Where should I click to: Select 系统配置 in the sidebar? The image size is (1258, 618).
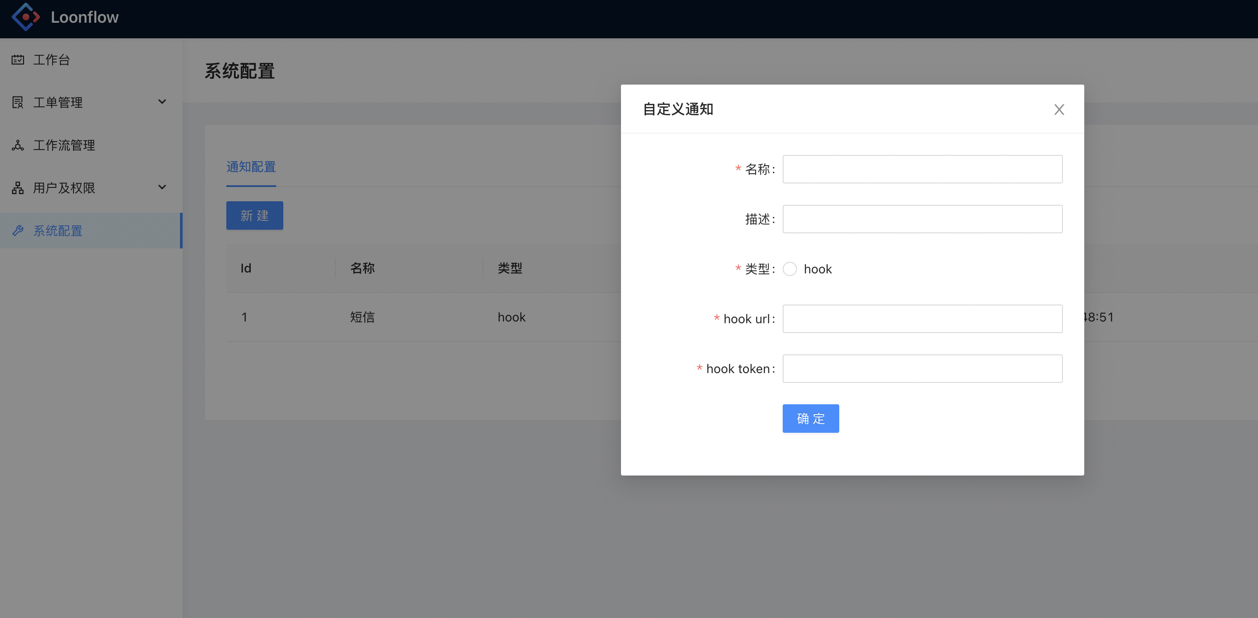tap(91, 230)
